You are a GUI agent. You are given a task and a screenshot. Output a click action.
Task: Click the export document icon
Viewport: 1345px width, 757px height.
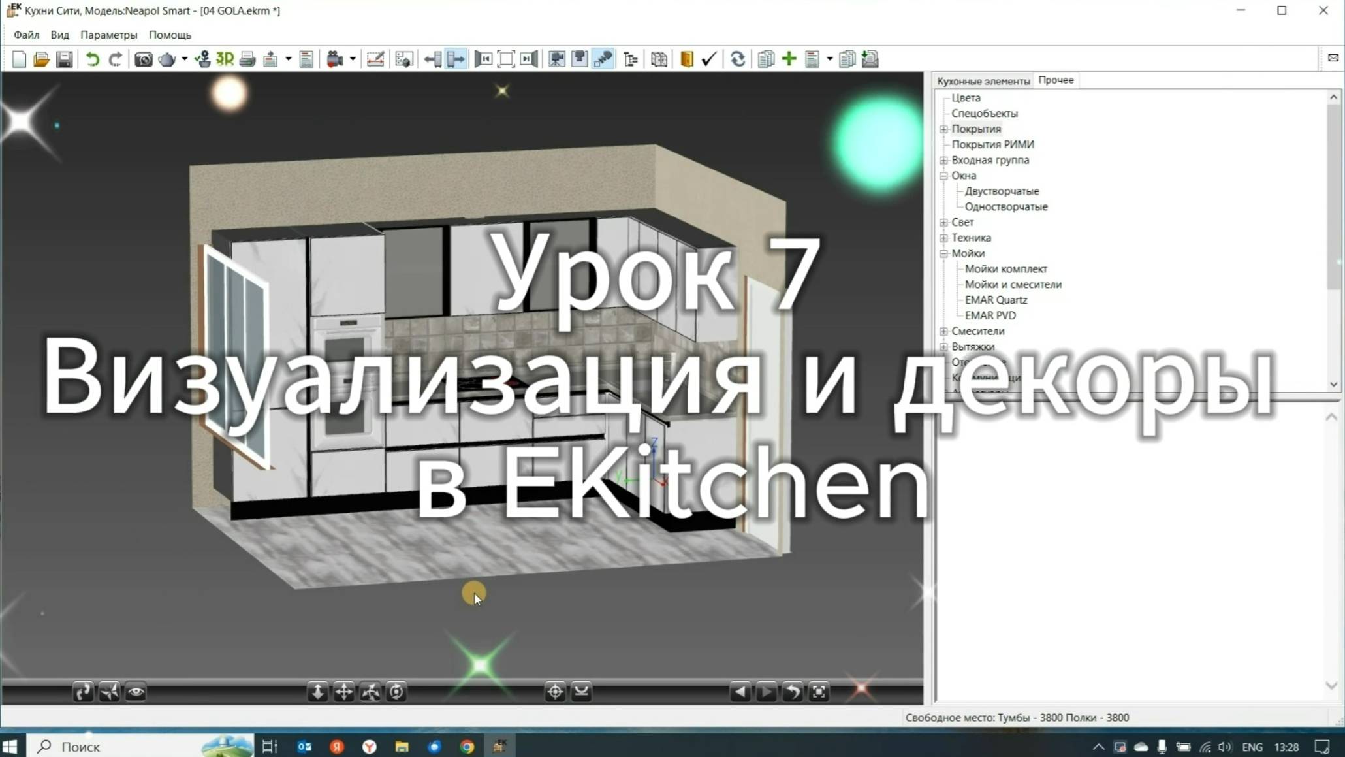pyautogui.click(x=270, y=59)
